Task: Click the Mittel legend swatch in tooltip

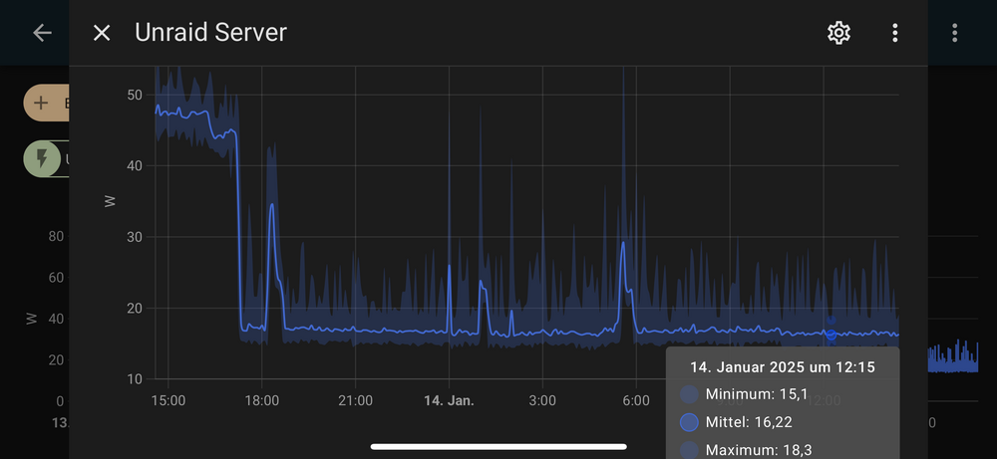Action: click(689, 422)
